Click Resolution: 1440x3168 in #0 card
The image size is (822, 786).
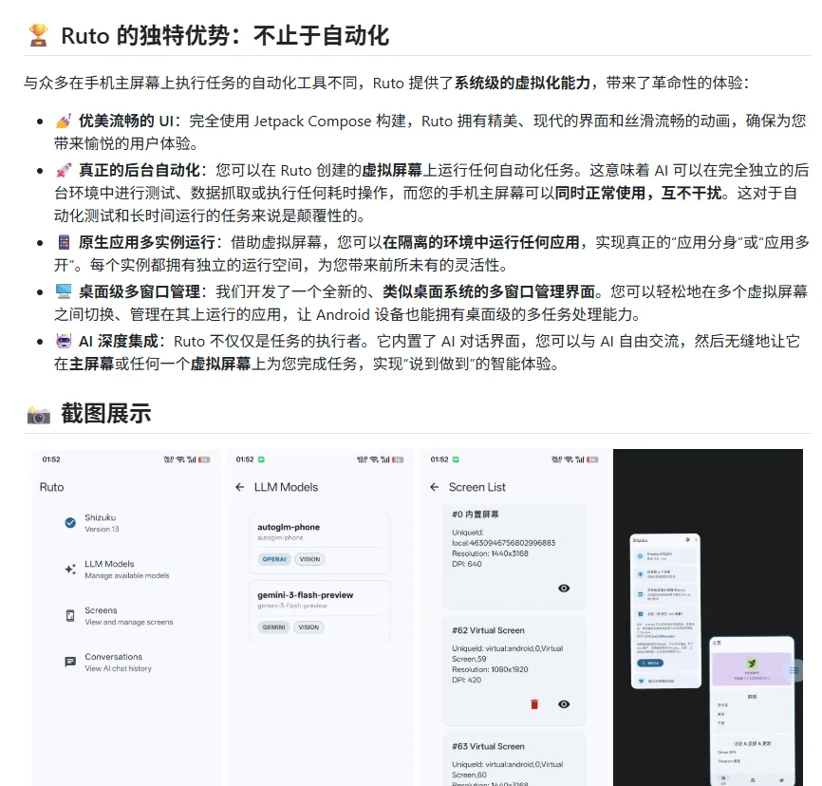pos(490,553)
